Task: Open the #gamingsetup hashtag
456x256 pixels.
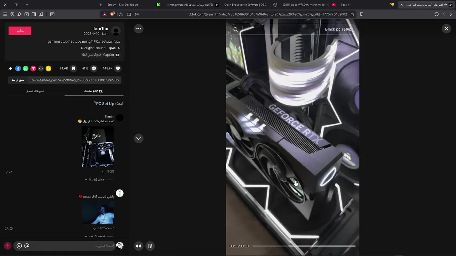Action: tap(59, 42)
